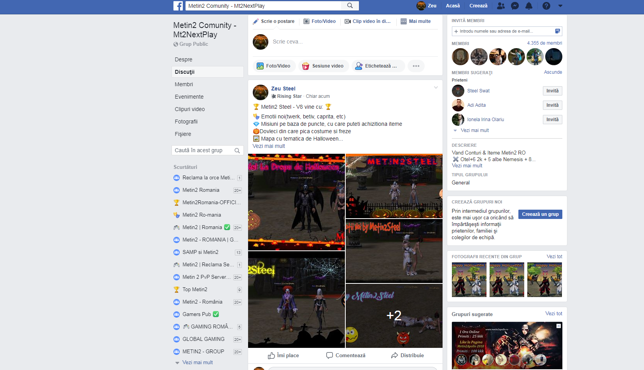Open Messenger icon in top bar

(x=515, y=6)
